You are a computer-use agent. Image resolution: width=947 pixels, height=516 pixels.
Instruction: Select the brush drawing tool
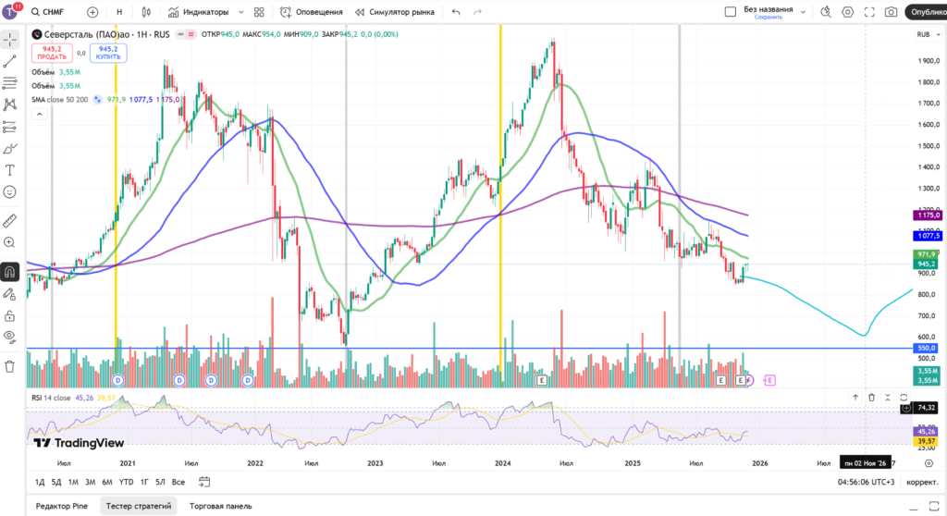coord(9,149)
